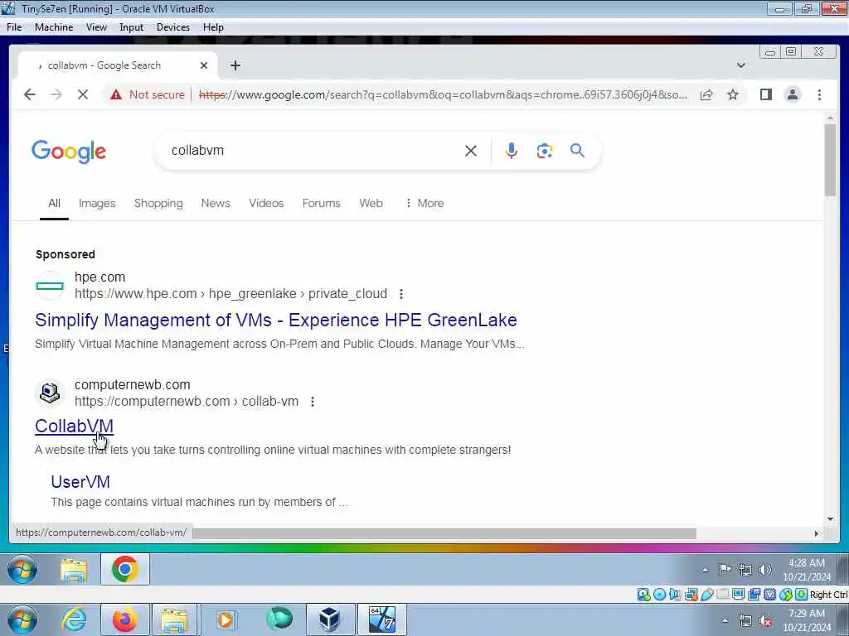Open VirtualBox Help menu
Screen dimensions: 849x636
[213, 27]
